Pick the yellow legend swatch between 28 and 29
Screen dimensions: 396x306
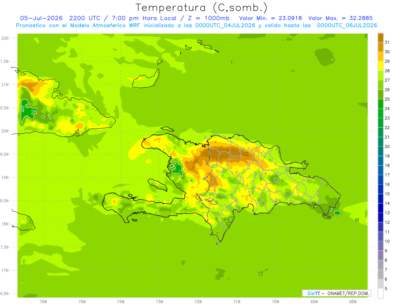[x=380, y=66]
